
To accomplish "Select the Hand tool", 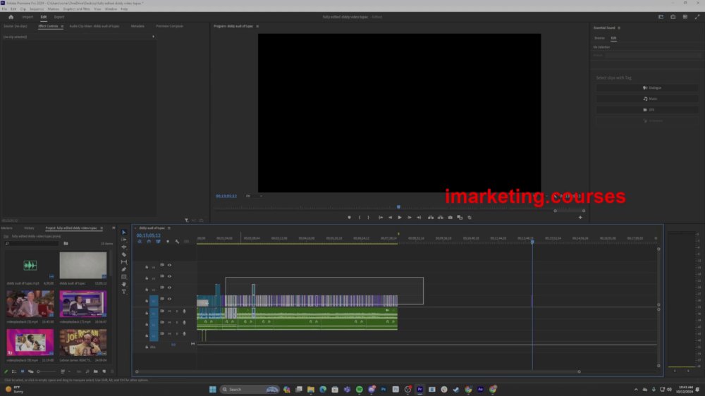I will pos(124,284).
